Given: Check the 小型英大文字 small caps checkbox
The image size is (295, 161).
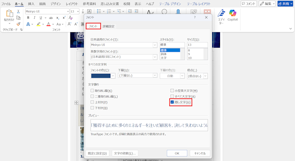Looking at the screenshot, I should point(172,91).
